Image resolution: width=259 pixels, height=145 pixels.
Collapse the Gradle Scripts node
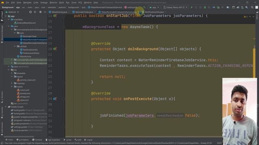point(6,107)
